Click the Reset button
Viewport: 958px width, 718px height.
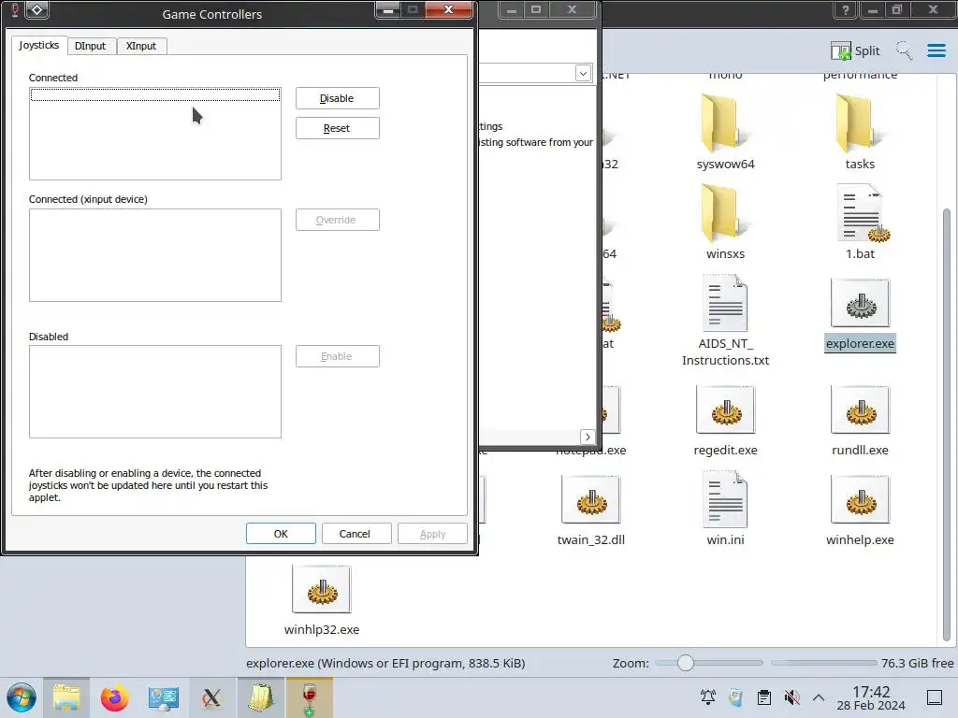[337, 128]
